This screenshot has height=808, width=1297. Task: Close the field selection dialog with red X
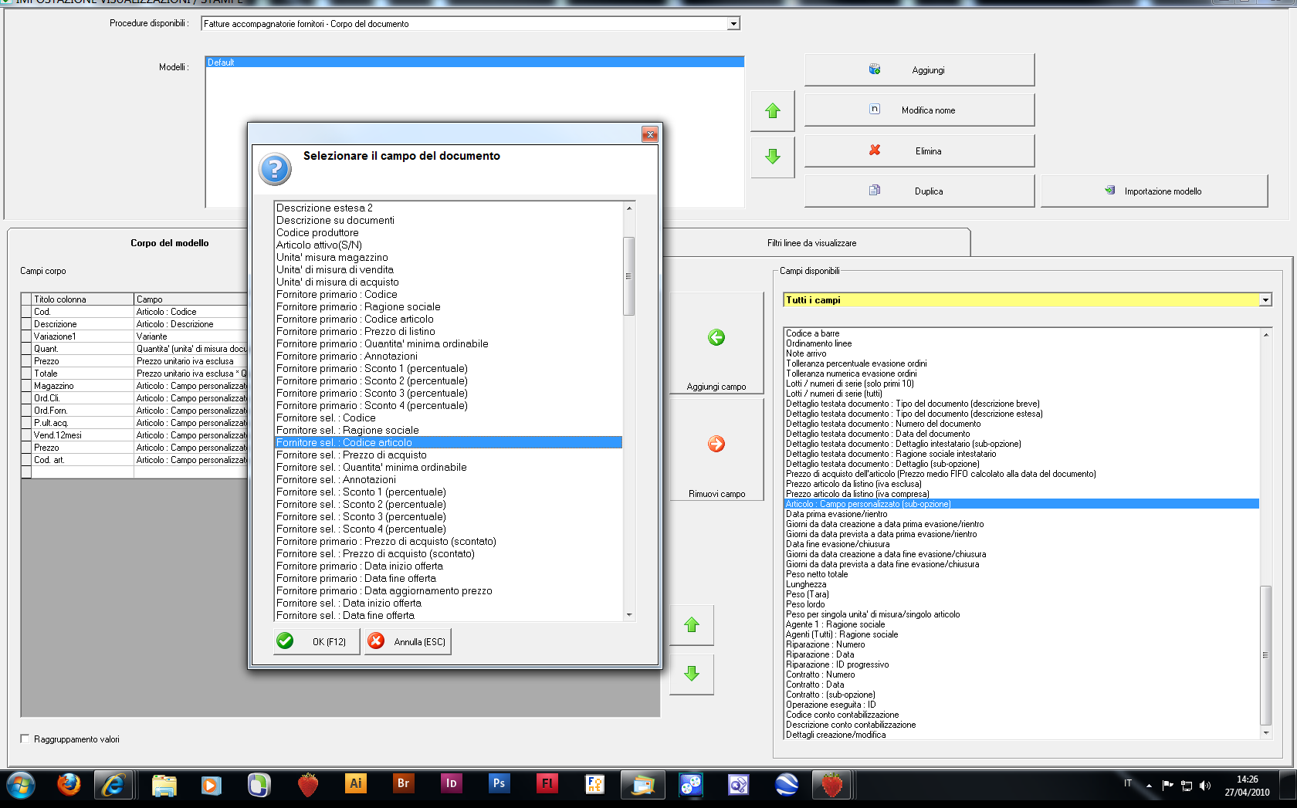[x=650, y=134]
